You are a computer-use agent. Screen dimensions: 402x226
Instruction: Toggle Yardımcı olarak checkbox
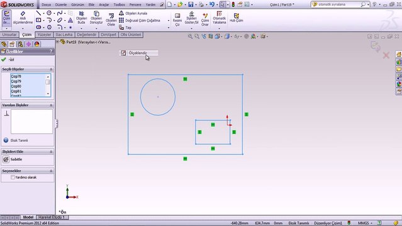pyautogui.click(x=13, y=177)
